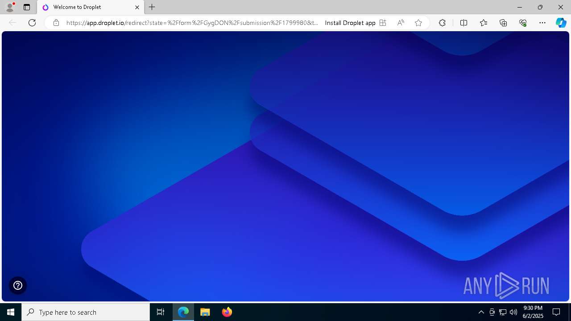This screenshot has width=571, height=321.
Task: Open the Collections panel
Action: [503, 23]
